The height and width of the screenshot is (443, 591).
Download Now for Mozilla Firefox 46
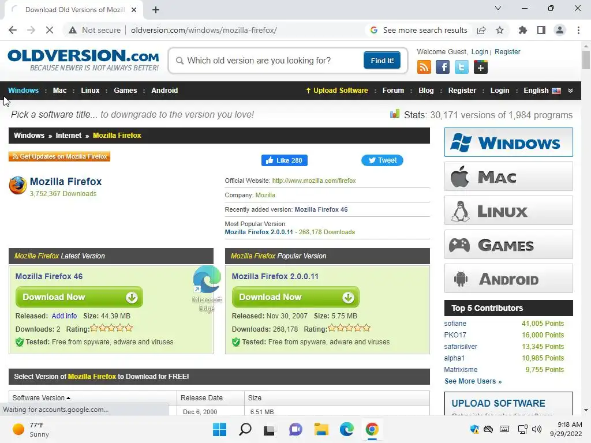pyautogui.click(x=79, y=297)
